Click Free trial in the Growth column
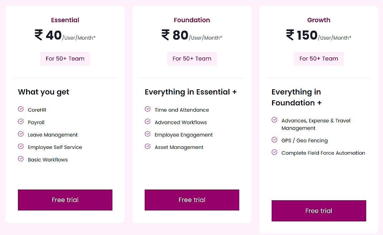Image resolution: width=383 pixels, height=235 pixels. click(319, 211)
